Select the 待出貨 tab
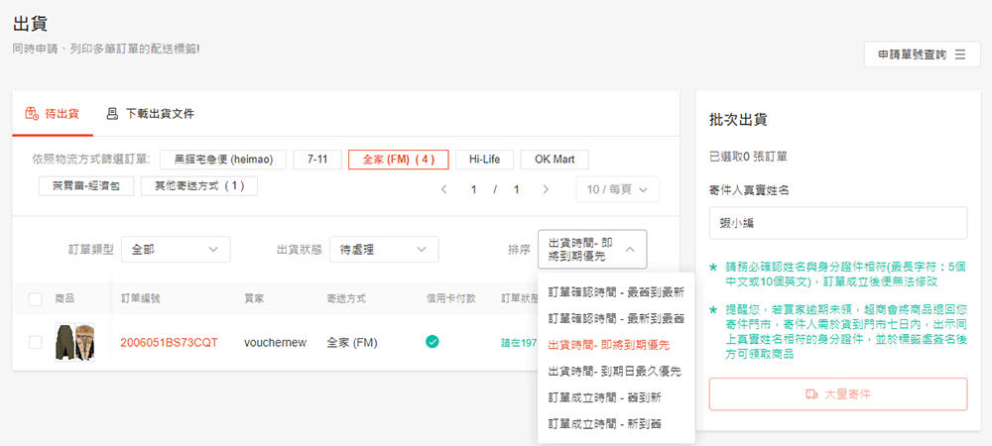 [53, 114]
